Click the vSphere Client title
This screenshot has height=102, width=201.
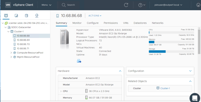(x=23, y=5)
